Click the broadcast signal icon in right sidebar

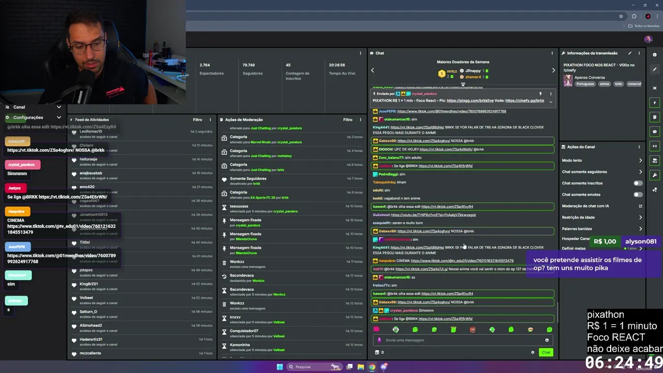click(x=655, y=146)
